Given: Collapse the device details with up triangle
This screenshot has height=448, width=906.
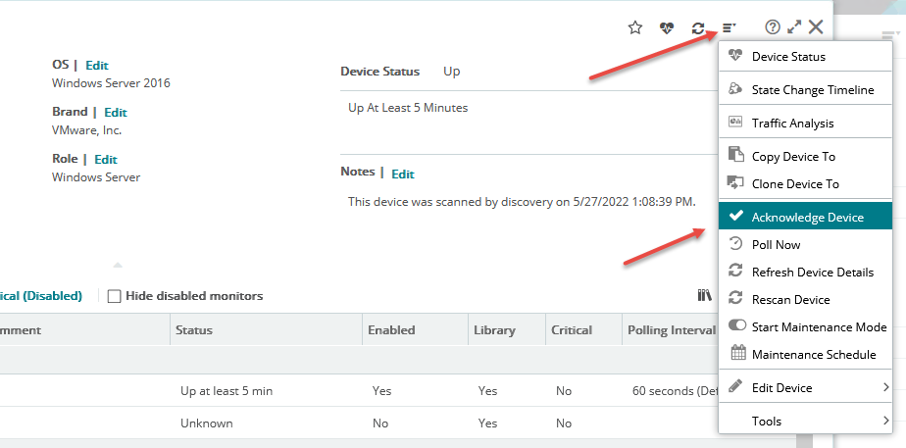Looking at the screenshot, I should point(118,266).
